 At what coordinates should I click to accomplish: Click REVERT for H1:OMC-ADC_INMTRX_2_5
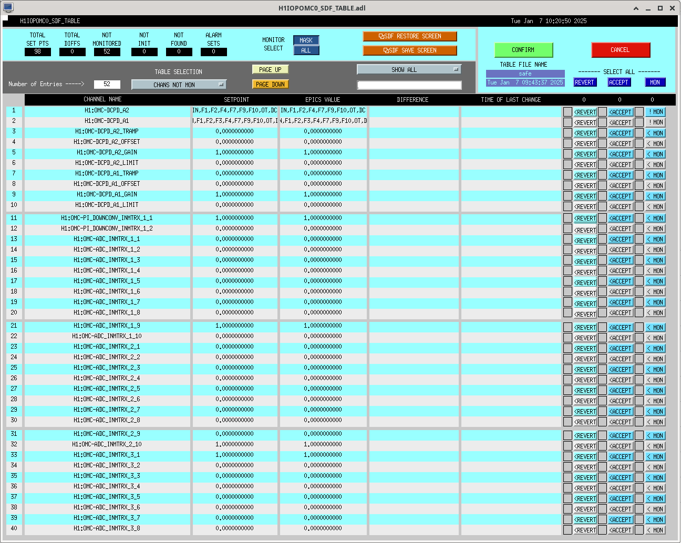585,390
